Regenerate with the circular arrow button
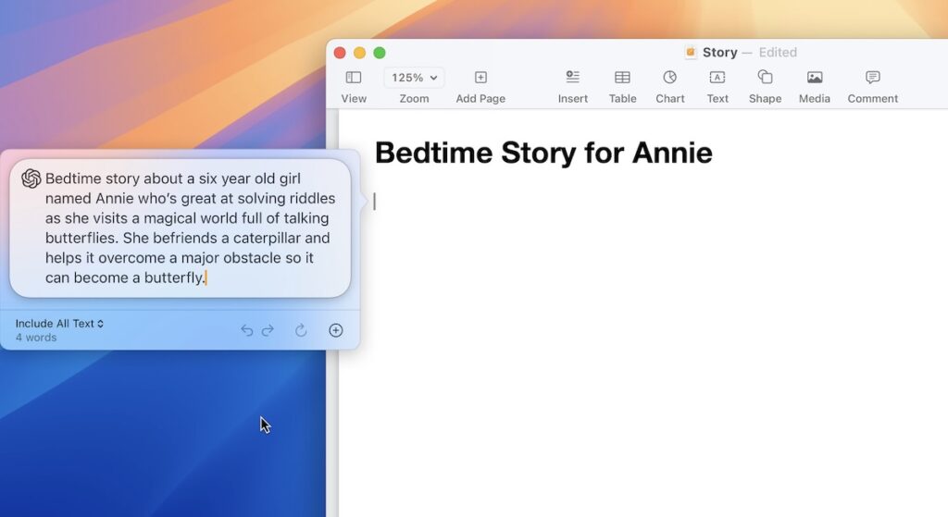The width and height of the screenshot is (948, 517). click(301, 330)
